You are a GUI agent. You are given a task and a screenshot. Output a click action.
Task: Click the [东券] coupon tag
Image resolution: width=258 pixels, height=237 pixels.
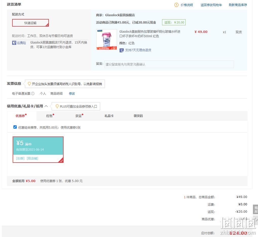click(20, 158)
